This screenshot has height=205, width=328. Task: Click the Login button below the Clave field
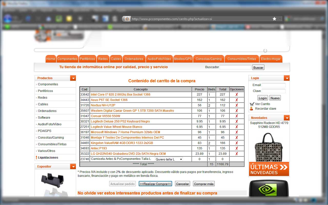pyautogui.click(x=263, y=98)
